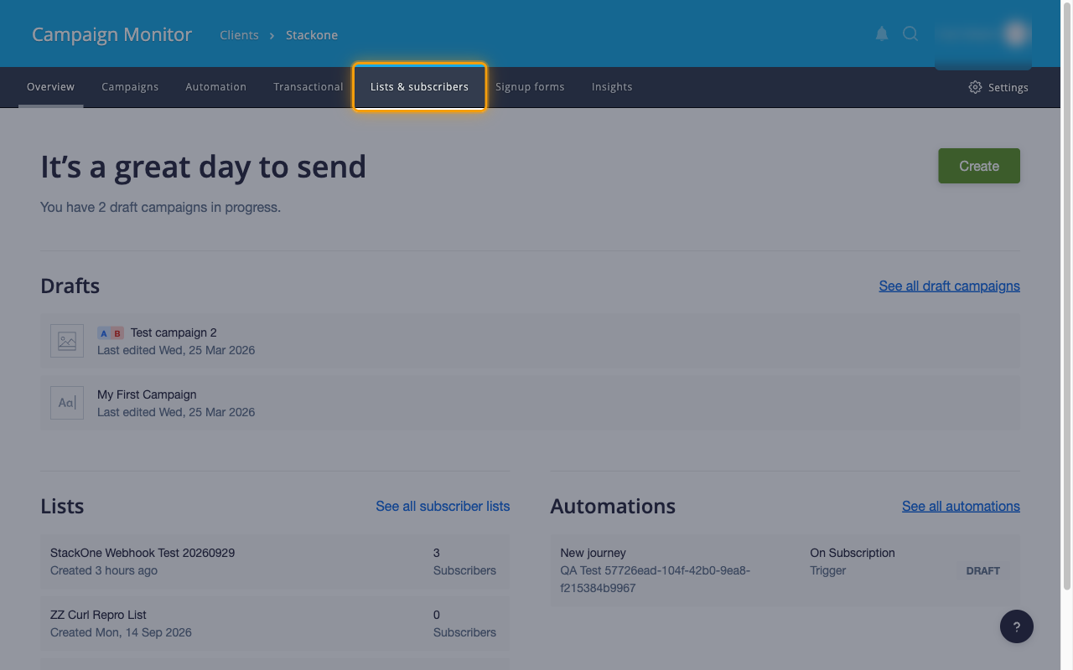The height and width of the screenshot is (670, 1073).
Task: Open the Test campaign 2 draft
Action: point(530,341)
